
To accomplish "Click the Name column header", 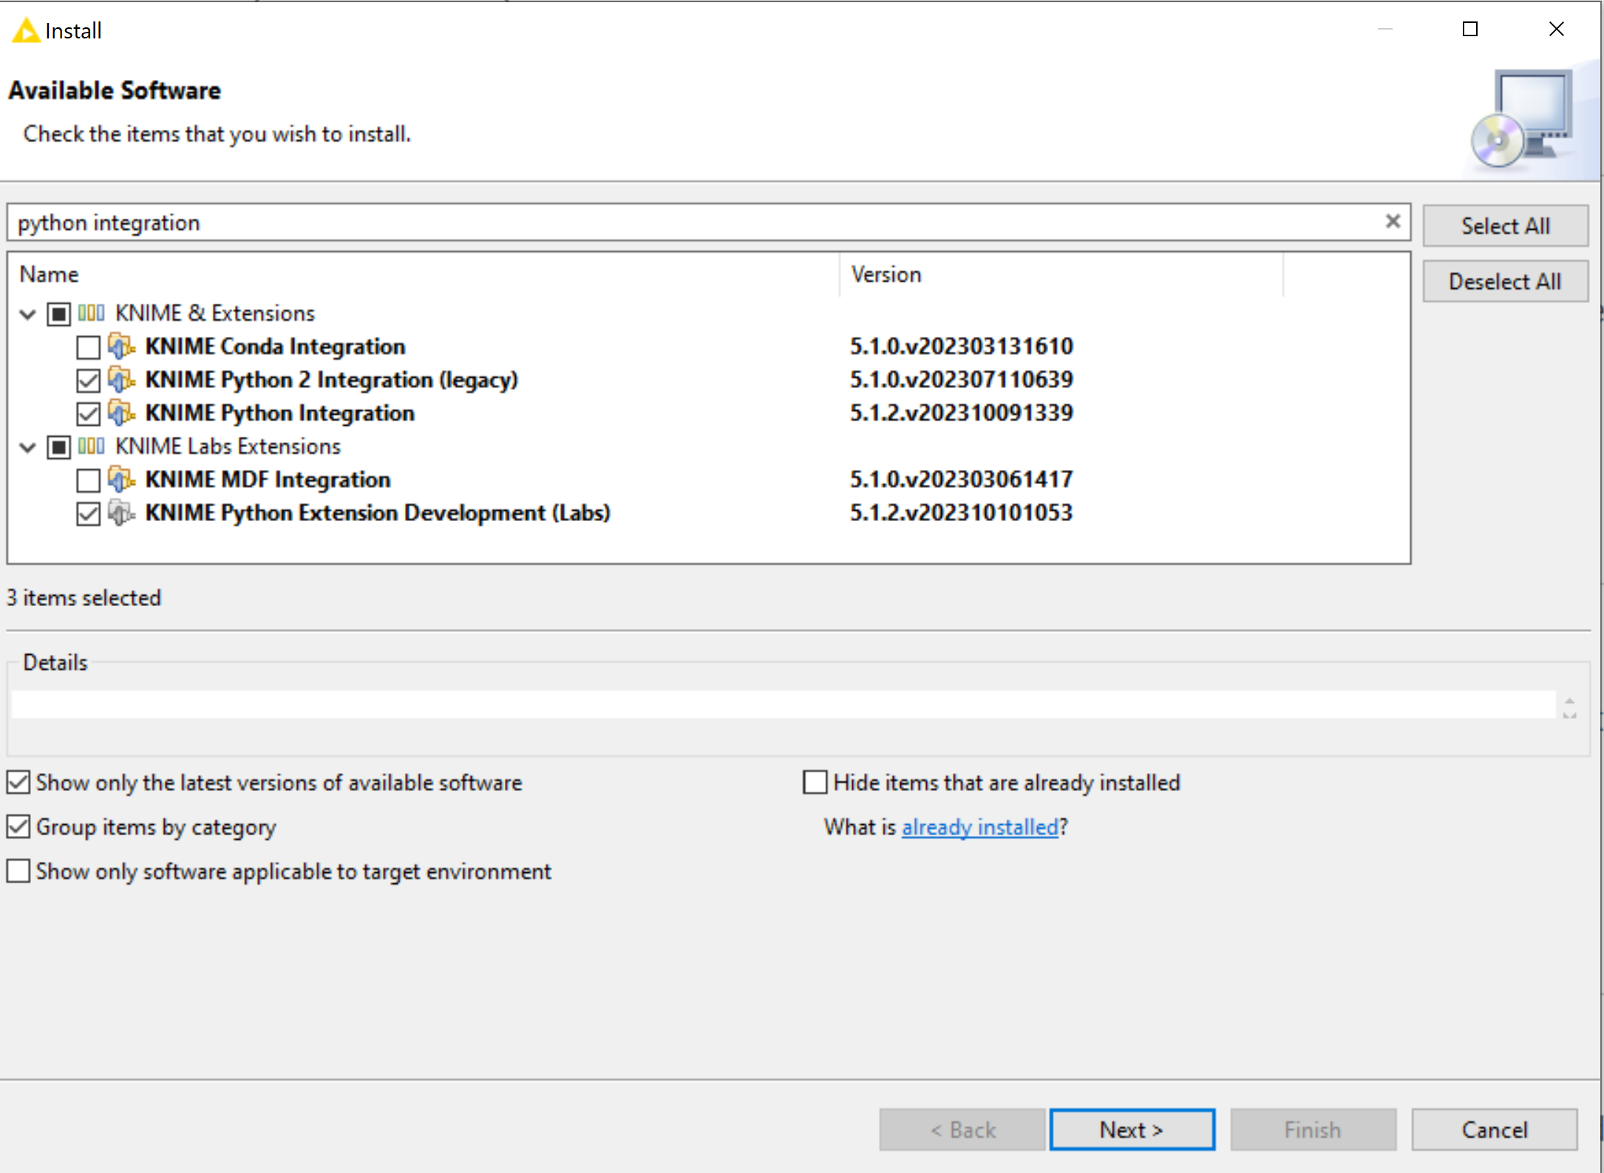I will pos(49,274).
